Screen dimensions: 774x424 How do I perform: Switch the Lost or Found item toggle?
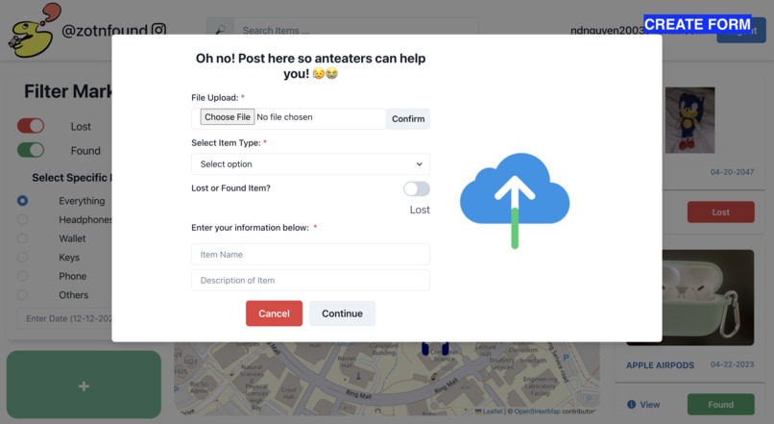[416, 188]
